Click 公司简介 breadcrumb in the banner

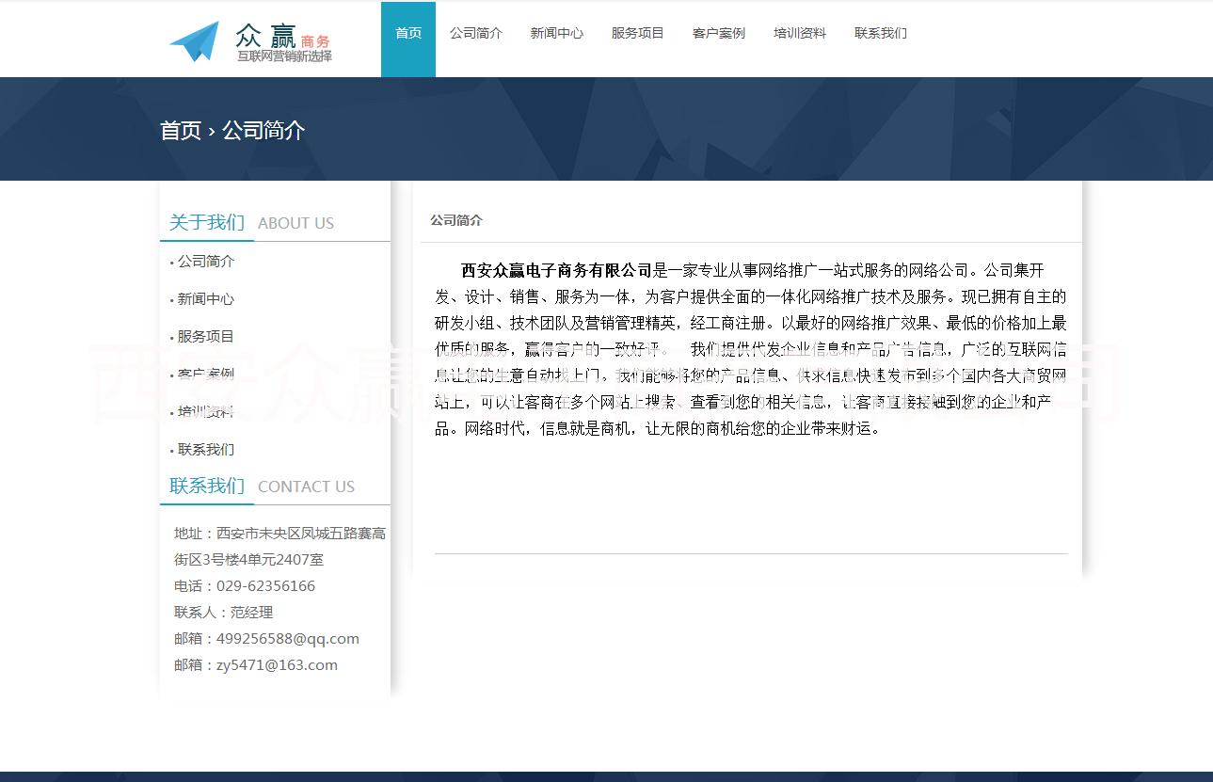(263, 130)
